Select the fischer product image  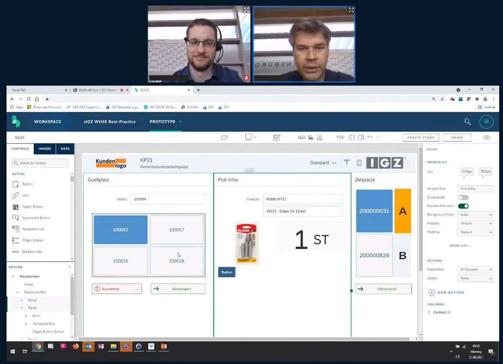click(247, 243)
